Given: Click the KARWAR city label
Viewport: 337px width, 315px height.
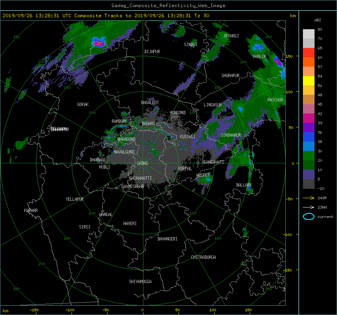Looking at the screenshot, I should tap(31, 210).
